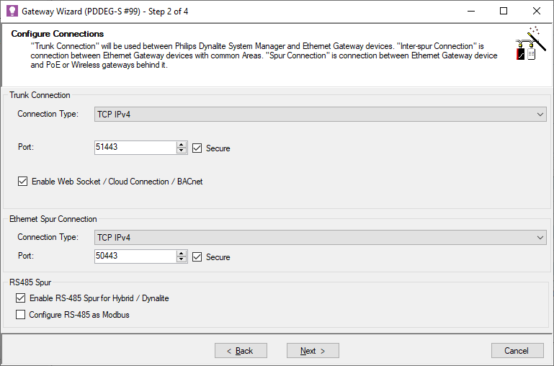Go to next wizard step

[313, 350]
